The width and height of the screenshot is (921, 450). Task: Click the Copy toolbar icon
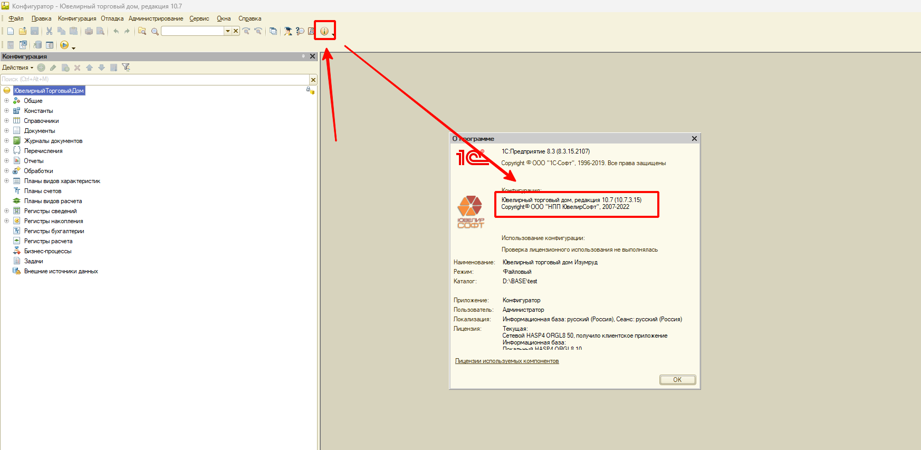point(61,31)
